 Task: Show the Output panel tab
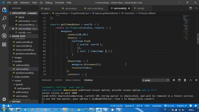(x=58, y=80)
